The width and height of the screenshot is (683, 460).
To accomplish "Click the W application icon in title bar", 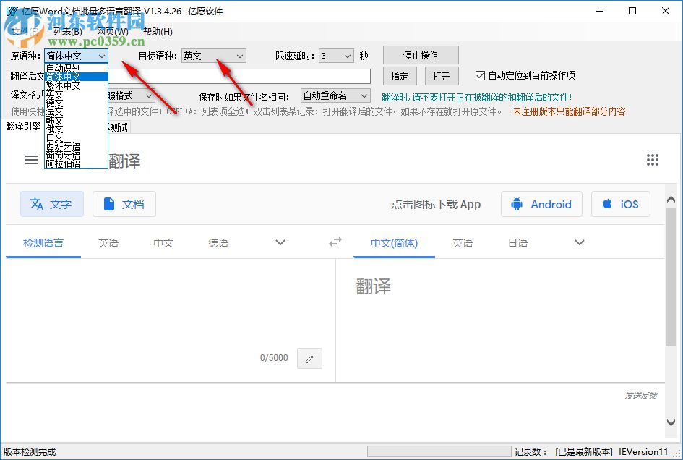I will (11, 11).
